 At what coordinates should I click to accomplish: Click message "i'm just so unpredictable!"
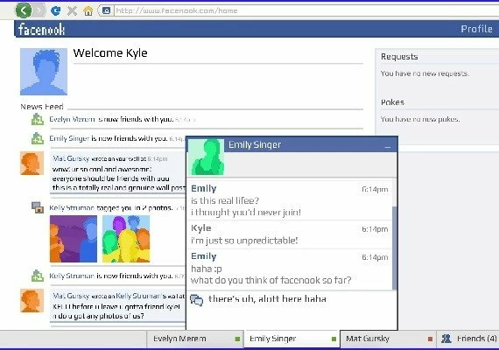[244, 241]
